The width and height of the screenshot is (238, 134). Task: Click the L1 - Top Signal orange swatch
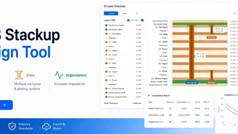[106, 34]
